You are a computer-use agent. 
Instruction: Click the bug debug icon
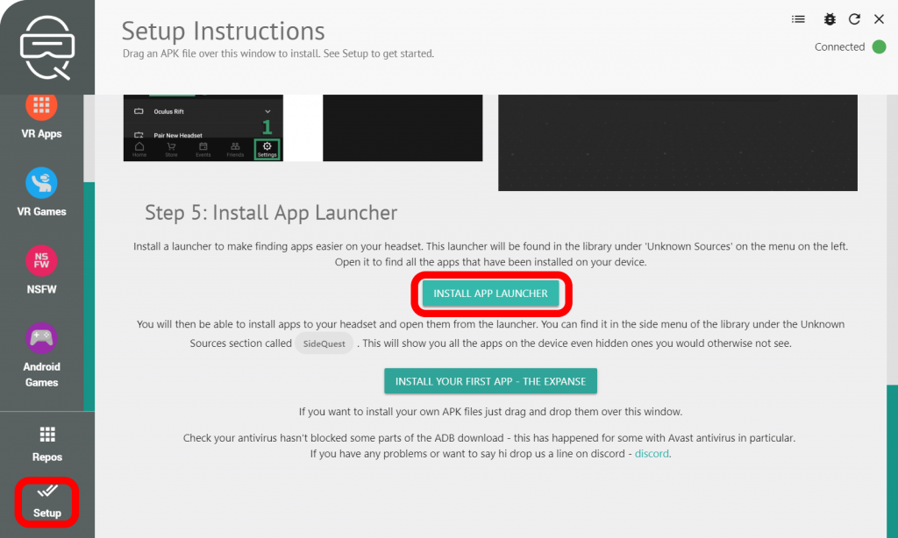830,19
